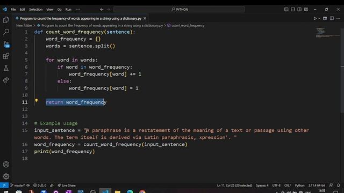Click the '# Example usage' comment

coord(56,123)
